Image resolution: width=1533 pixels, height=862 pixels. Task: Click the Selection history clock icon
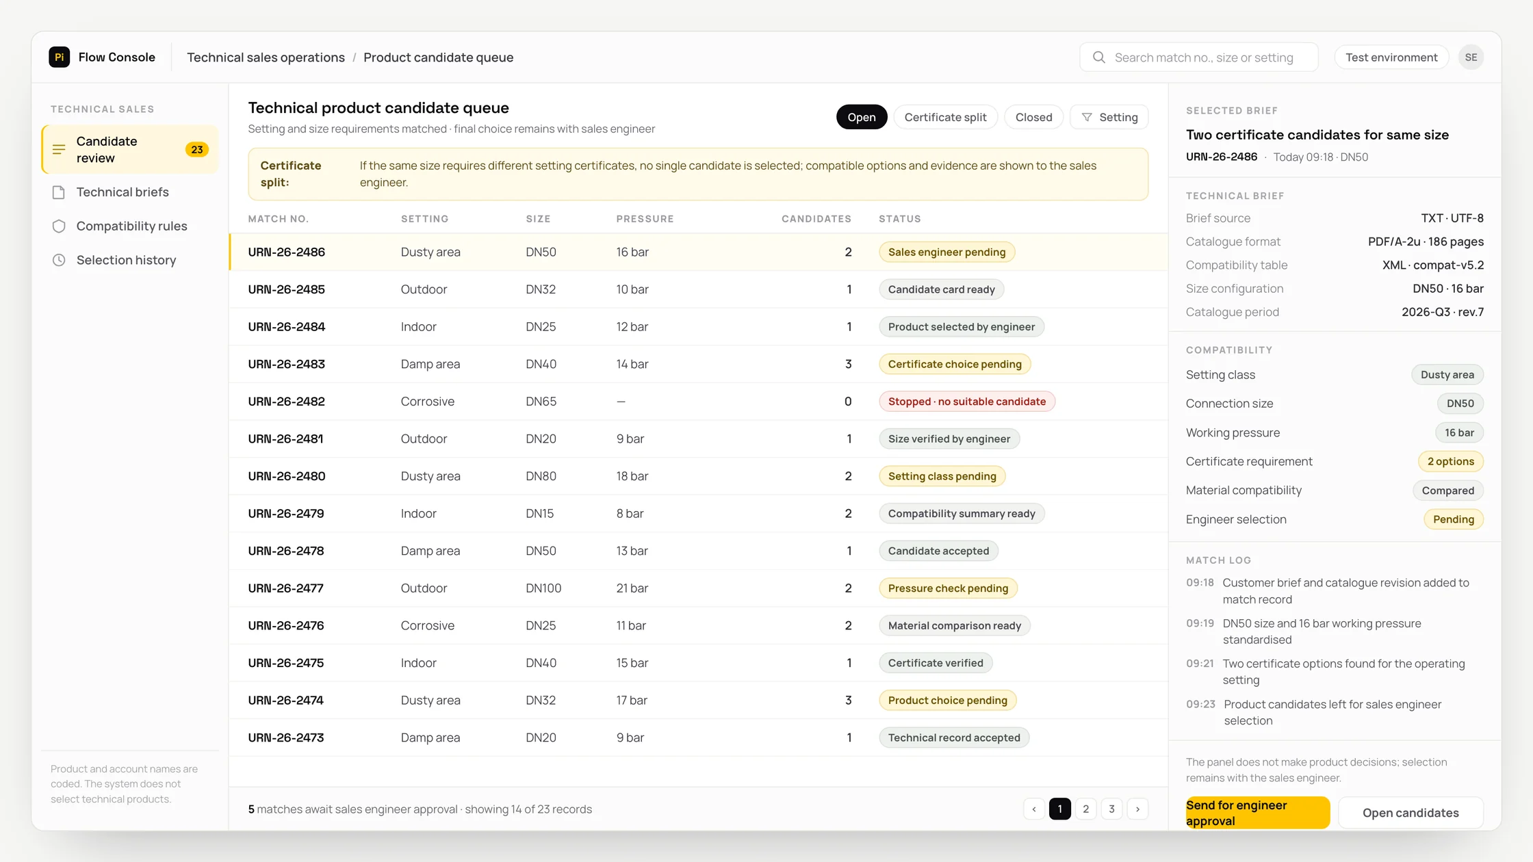[x=59, y=260]
